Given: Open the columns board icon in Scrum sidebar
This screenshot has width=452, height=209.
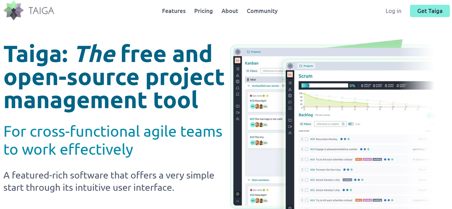Looking at the screenshot, I should click(290, 96).
